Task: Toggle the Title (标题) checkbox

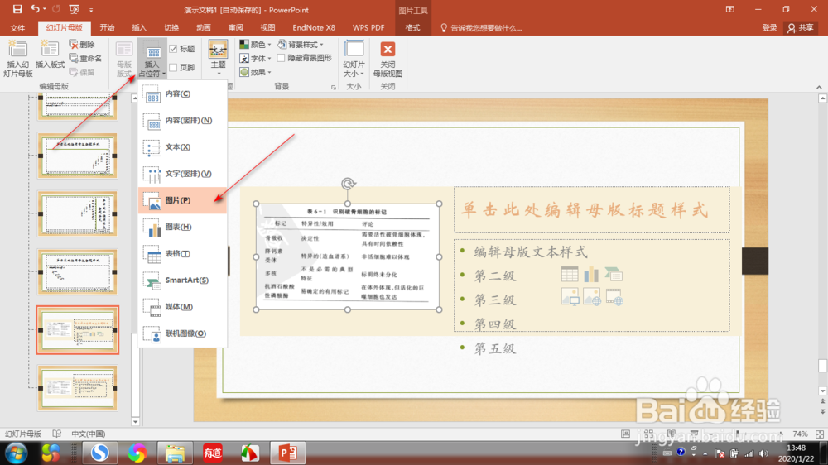Action: click(173, 49)
